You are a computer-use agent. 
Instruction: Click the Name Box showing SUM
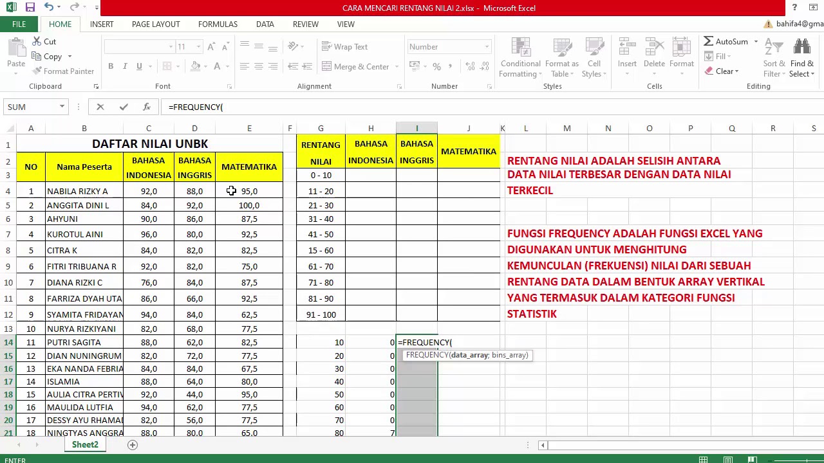(x=31, y=107)
